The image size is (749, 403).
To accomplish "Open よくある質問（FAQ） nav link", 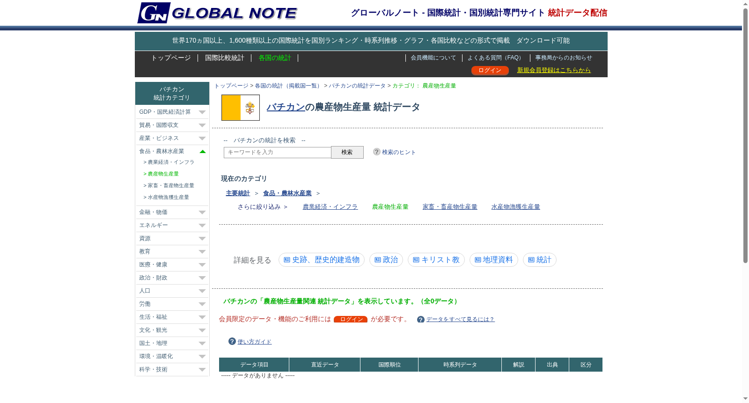I will click(496, 58).
